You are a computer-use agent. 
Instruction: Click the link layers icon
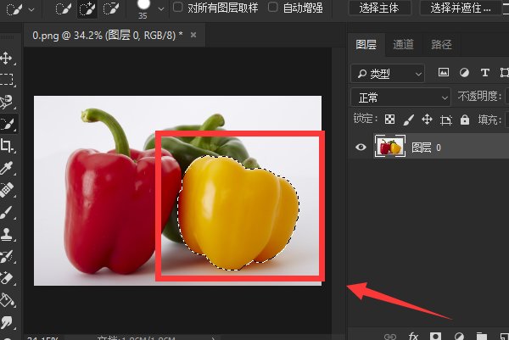click(390, 336)
